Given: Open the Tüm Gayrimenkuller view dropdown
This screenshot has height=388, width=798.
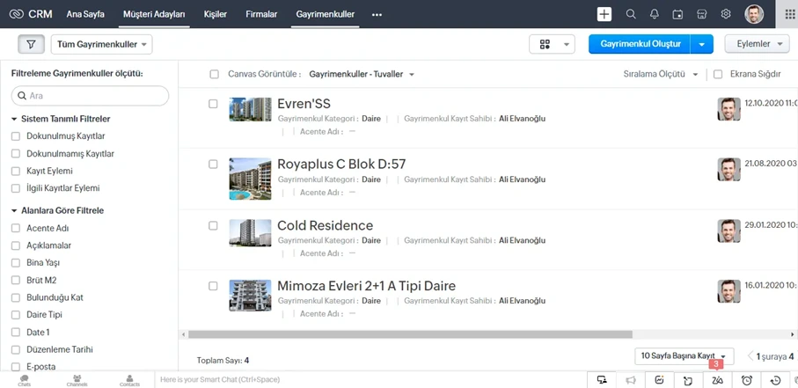Looking at the screenshot, I should [102, 44].
